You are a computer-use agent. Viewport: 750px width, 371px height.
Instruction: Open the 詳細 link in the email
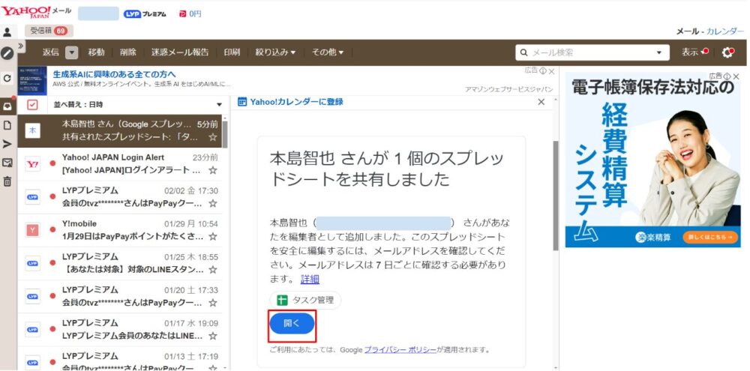pyautogui.click(x=310, y=280)
